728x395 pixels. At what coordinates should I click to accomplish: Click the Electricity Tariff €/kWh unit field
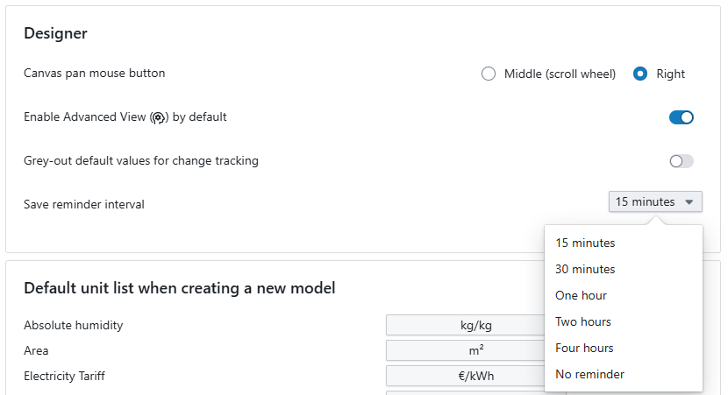466,376
